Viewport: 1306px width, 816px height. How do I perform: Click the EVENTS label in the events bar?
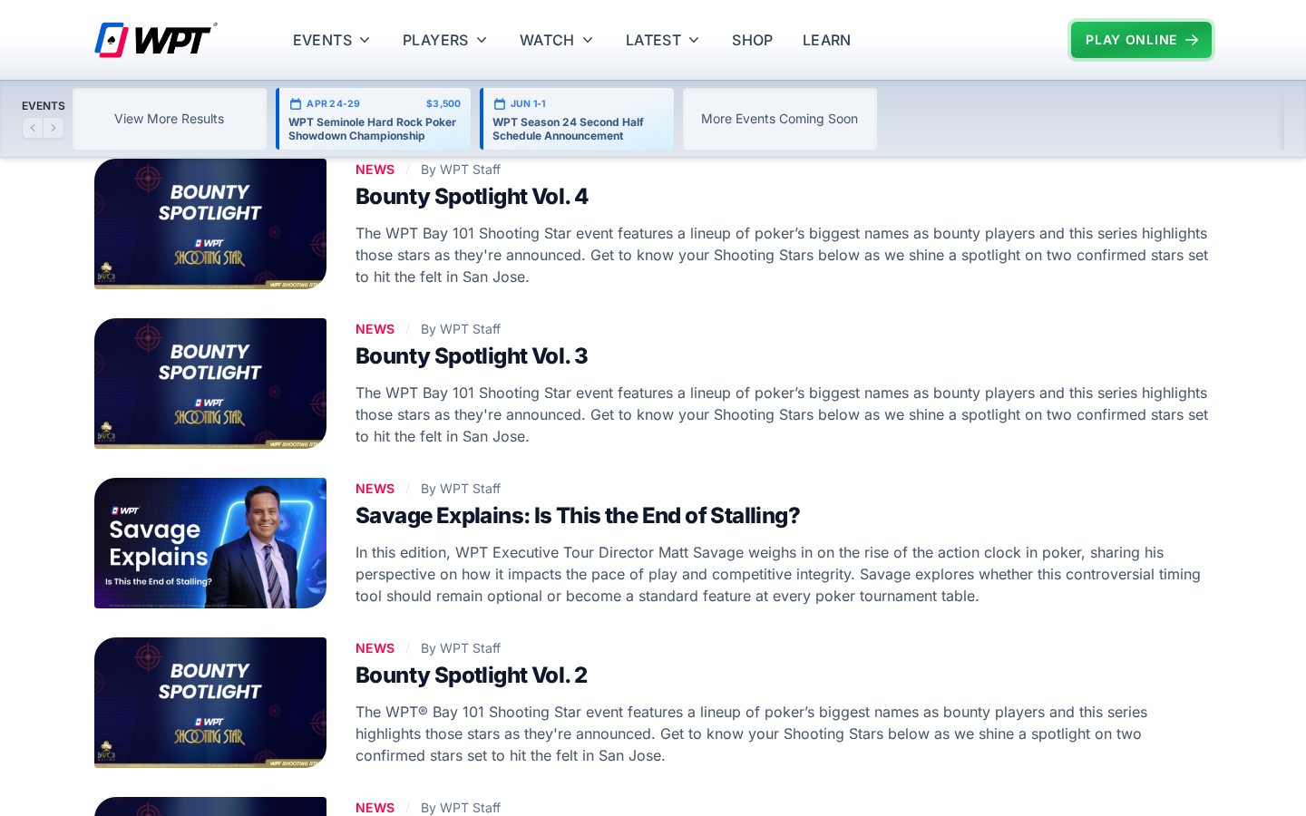(44, 106)
